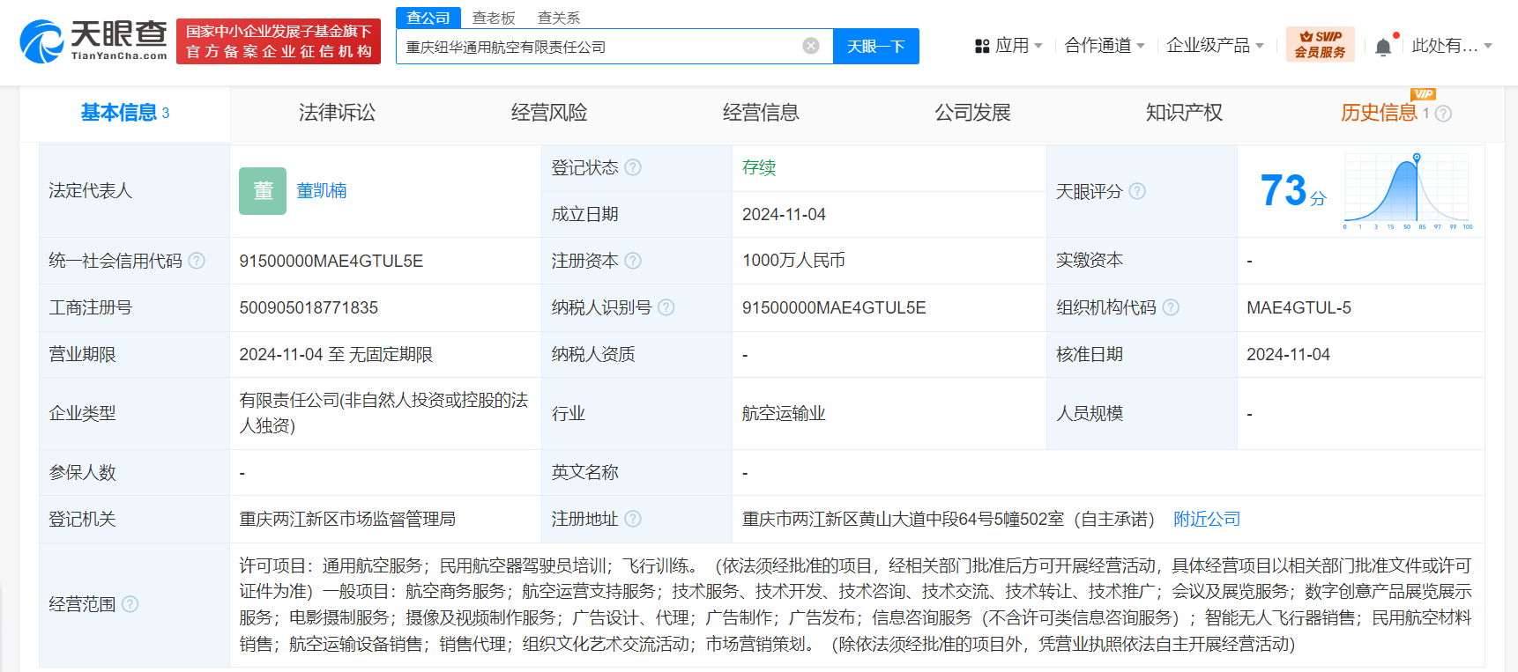This screenshot has height=672, width=1518.
Task: Click the 有限责任公司 enterprise type text
Action: click(x=383, y=413)
